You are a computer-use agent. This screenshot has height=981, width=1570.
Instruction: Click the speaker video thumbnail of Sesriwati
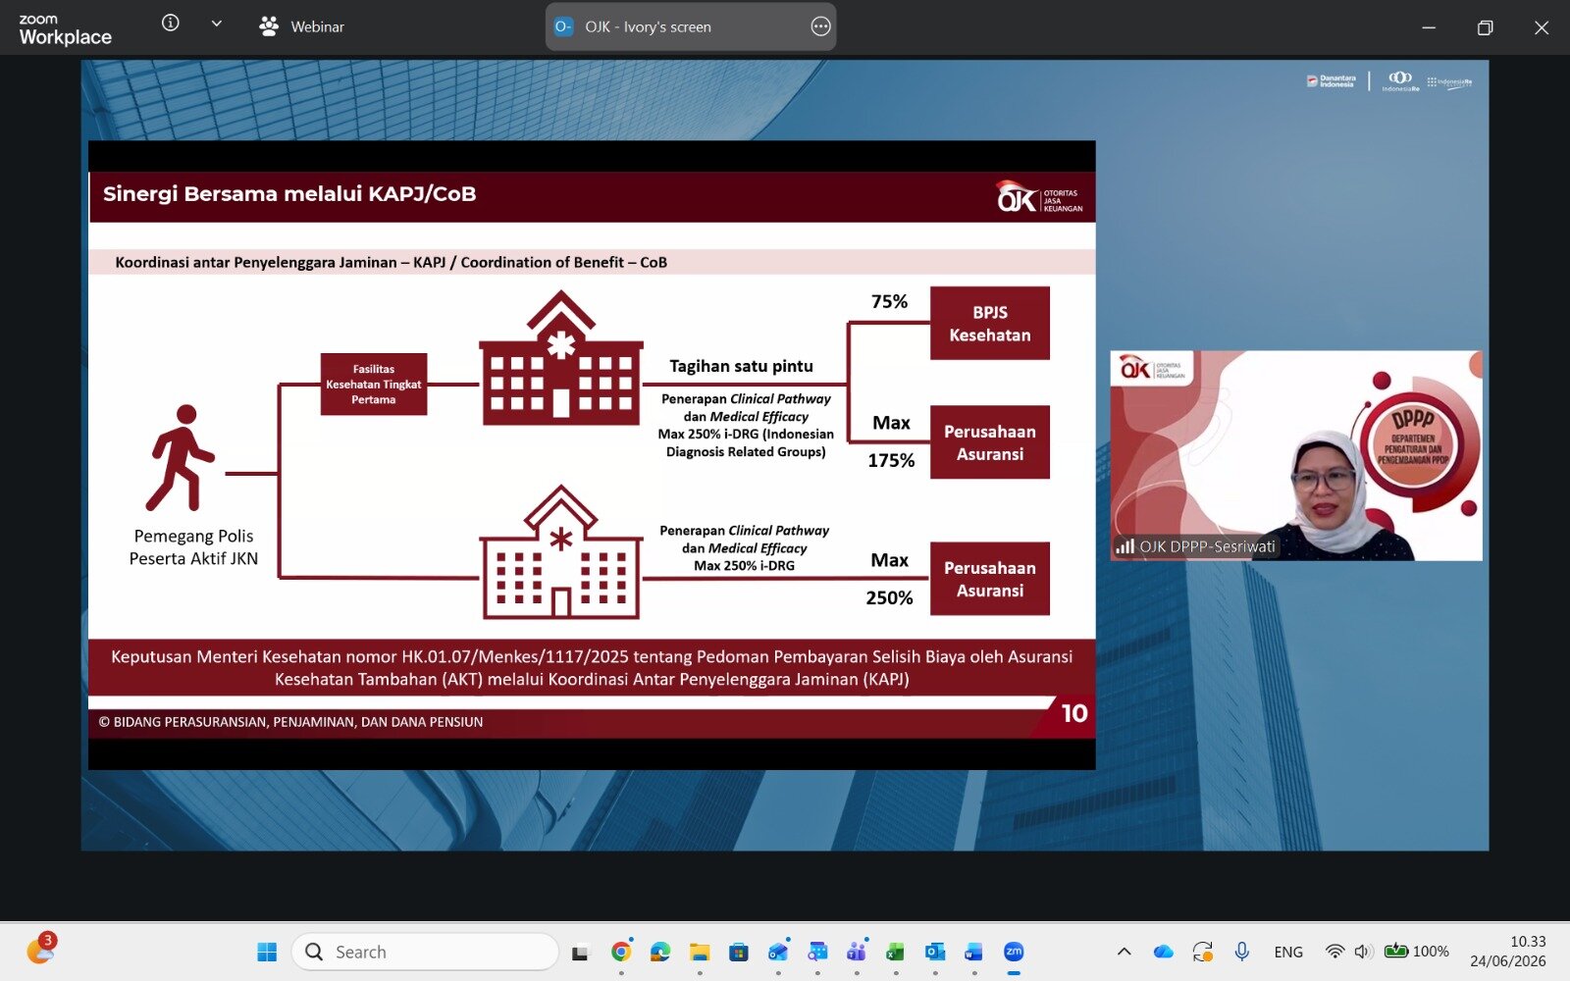point(1296,456)
